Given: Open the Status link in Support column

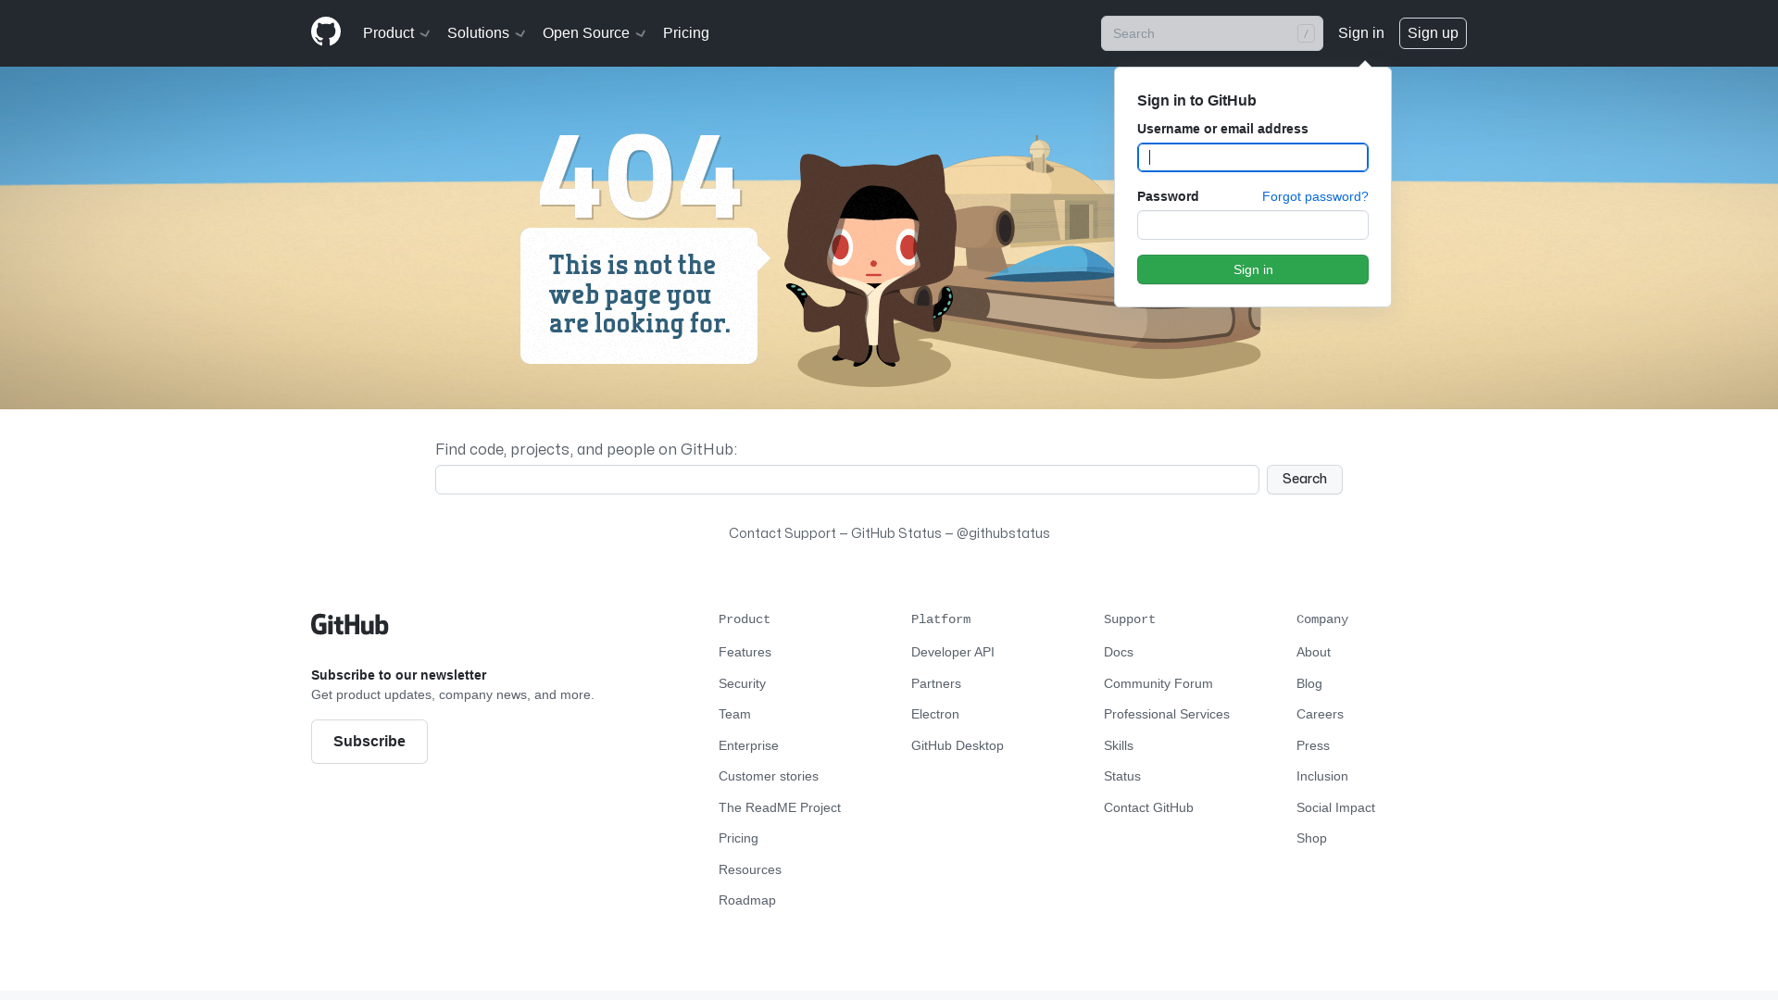Looking at the screenshot, I should [x=1122, y=776].
